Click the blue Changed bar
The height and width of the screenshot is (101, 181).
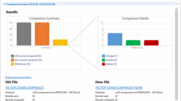[x=115, y=39]
